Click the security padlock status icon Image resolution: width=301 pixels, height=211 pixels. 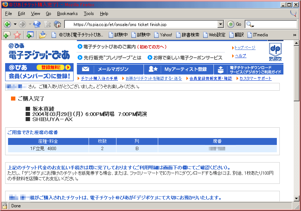pyautogui.click(x=5, y=206)
